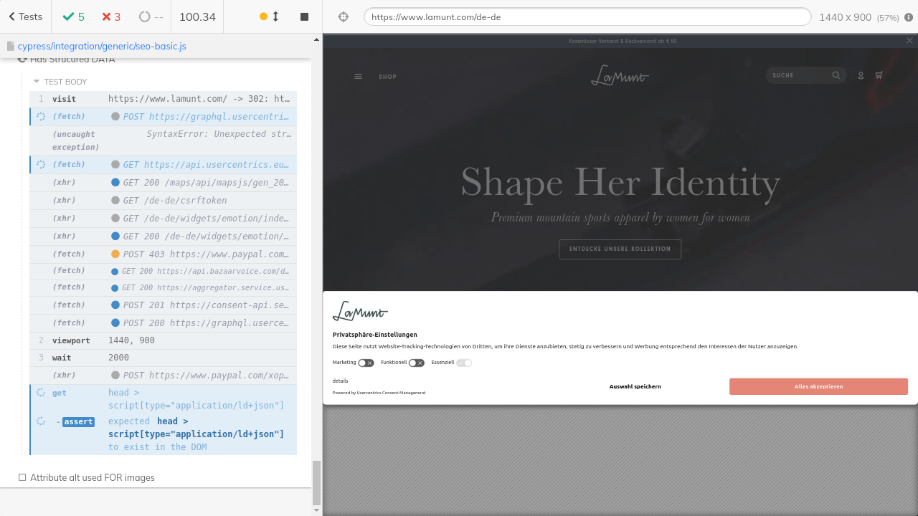This screenshot has width=918, height=516.
Task: Click the user account icon in site header
Action: click(x=861, y=75)
